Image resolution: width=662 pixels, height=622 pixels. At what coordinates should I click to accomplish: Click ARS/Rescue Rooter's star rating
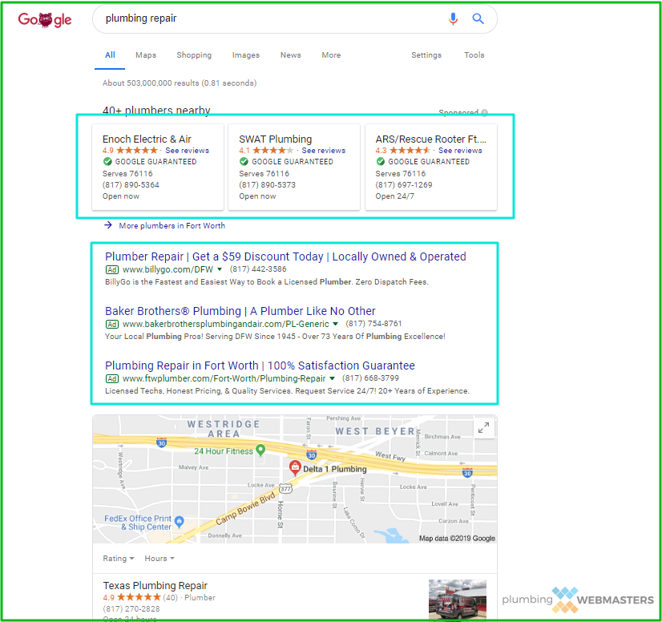pyautogui.click(x=410, y=151)
